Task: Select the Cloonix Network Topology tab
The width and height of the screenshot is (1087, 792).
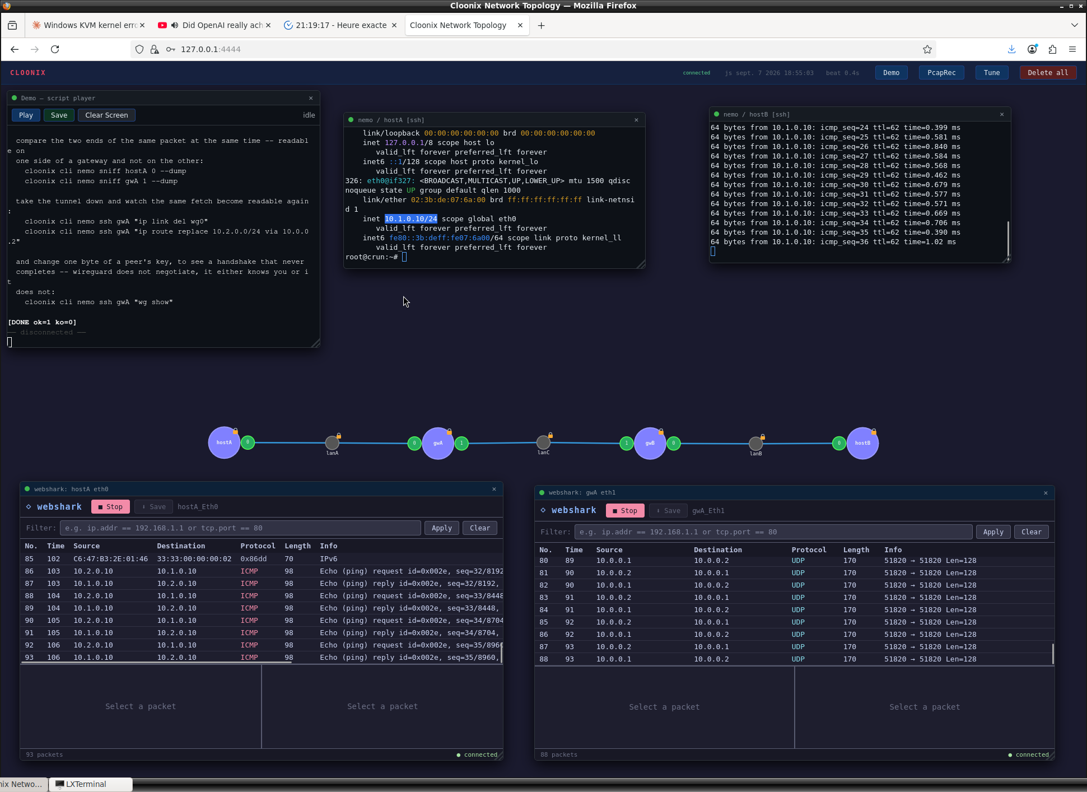Action: [467, 25]
